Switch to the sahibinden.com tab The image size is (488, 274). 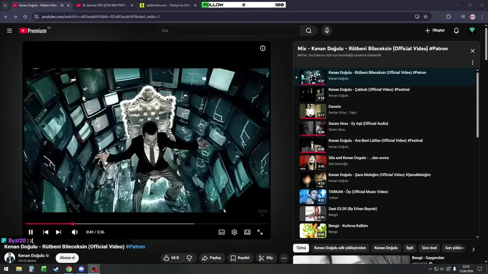[x=168, y=5]
